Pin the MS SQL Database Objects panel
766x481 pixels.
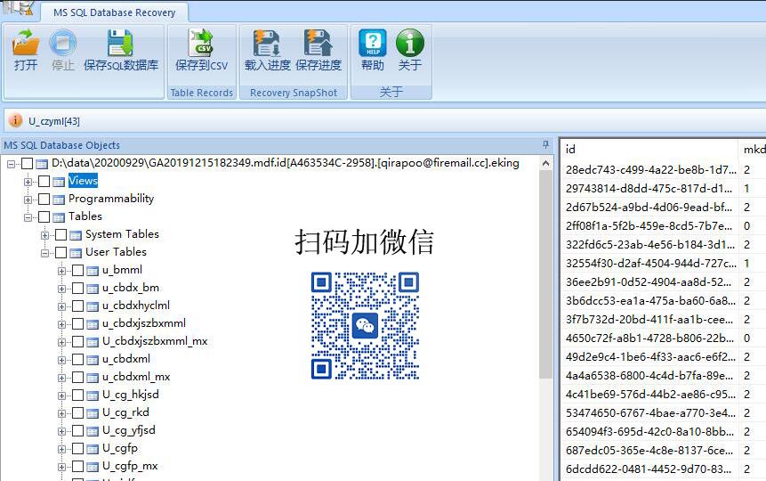pos(545,144)
